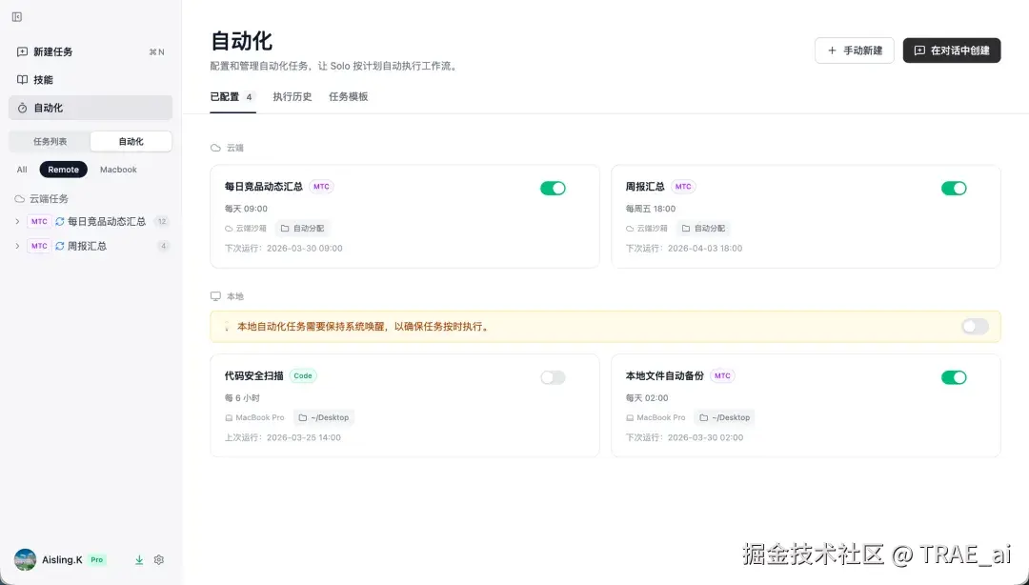Click the automation clock icon
1029x585 pixels.
(x=22, y=108)
